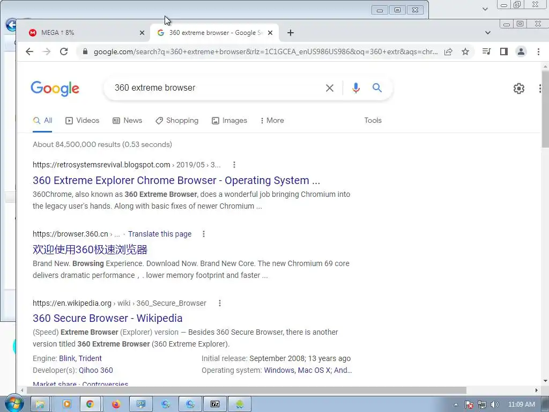Go back to the previous page in Chrome
549x412 pixels.
(29, 52)
